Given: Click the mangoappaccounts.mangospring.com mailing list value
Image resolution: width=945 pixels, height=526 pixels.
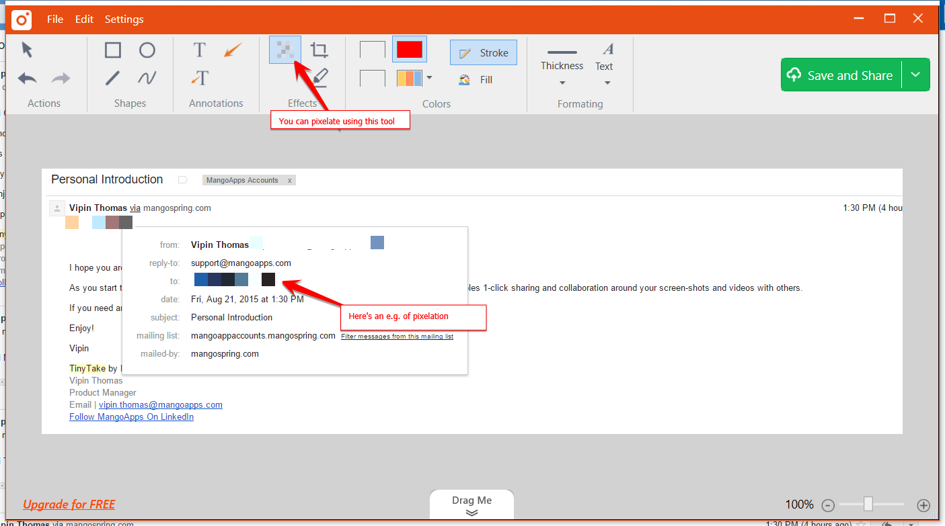Looking at the screenshot, I should [263, 336].
